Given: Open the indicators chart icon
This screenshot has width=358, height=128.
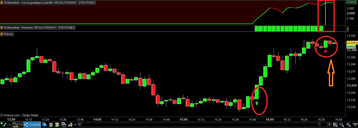Looking at the screenshot, I should click(15, 125).
